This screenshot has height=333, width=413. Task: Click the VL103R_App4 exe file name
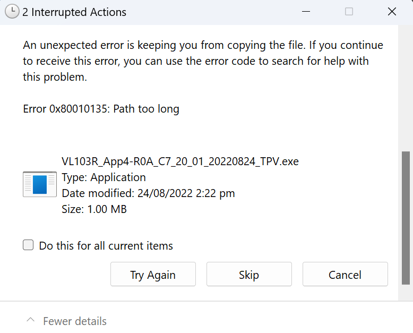click(x=180, y=161)
